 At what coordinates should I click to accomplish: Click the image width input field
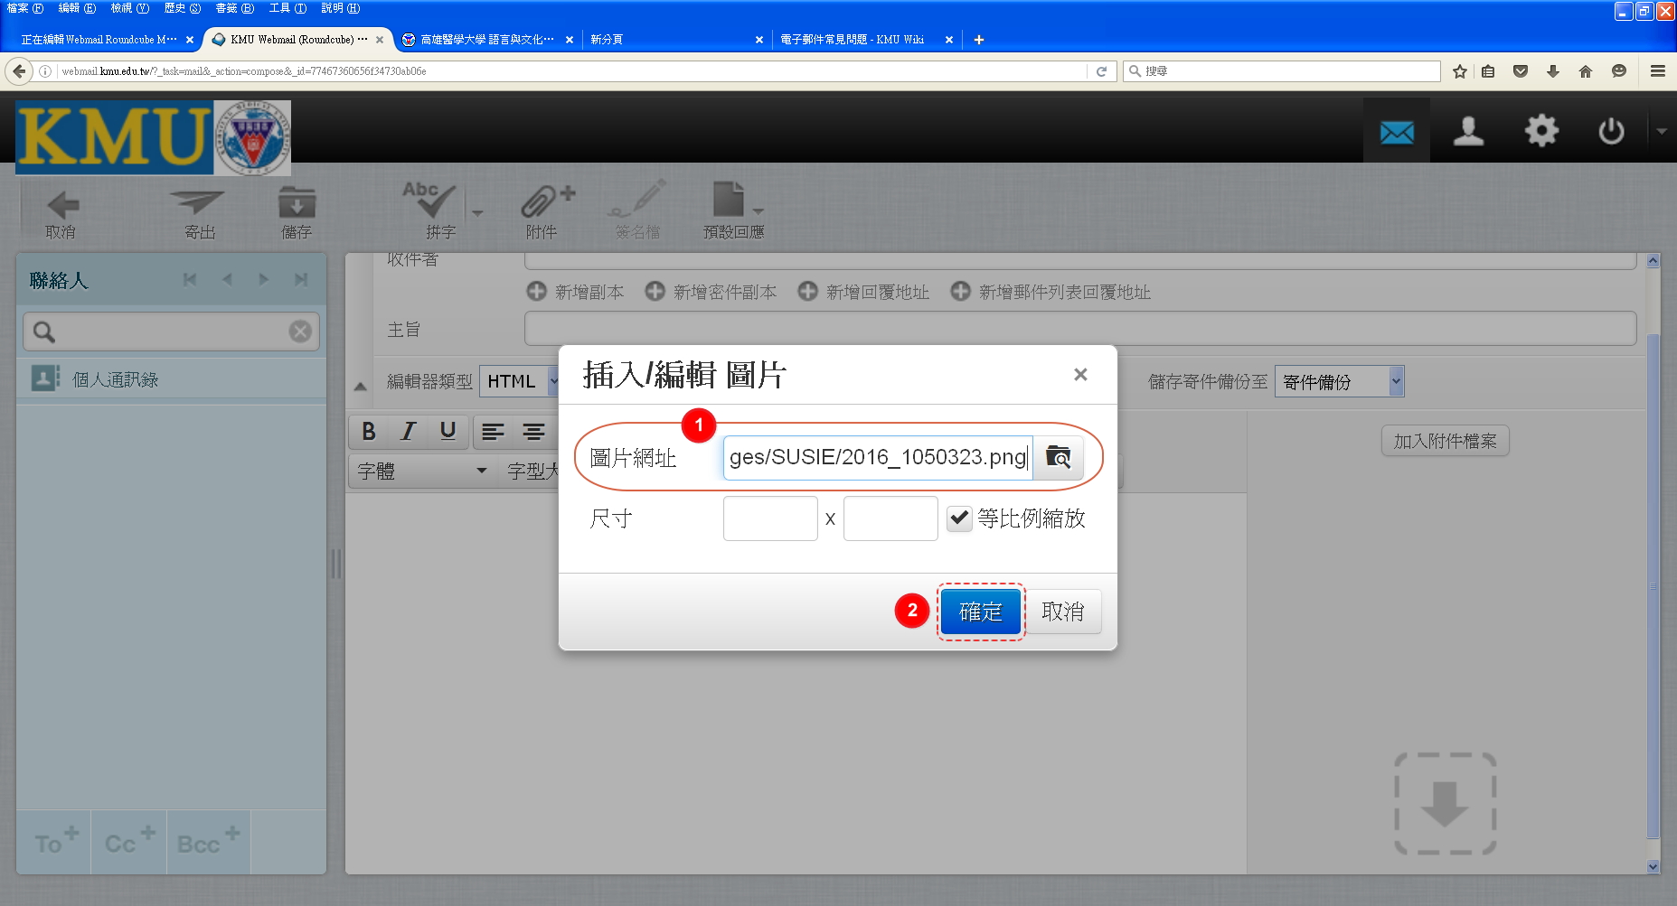(x=770, y=518)
